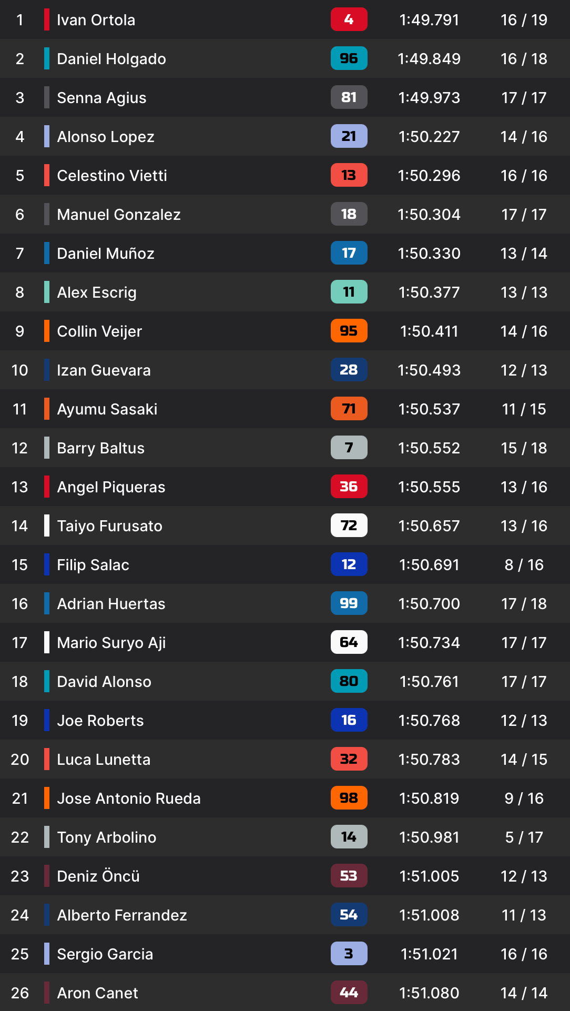The width and height of the screenshot is (570, 1011).
Task: Select Senna Agius in third position
Action: click(x=101, y=98)
